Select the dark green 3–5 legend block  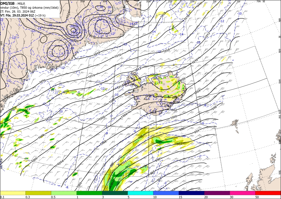point(115,193)
